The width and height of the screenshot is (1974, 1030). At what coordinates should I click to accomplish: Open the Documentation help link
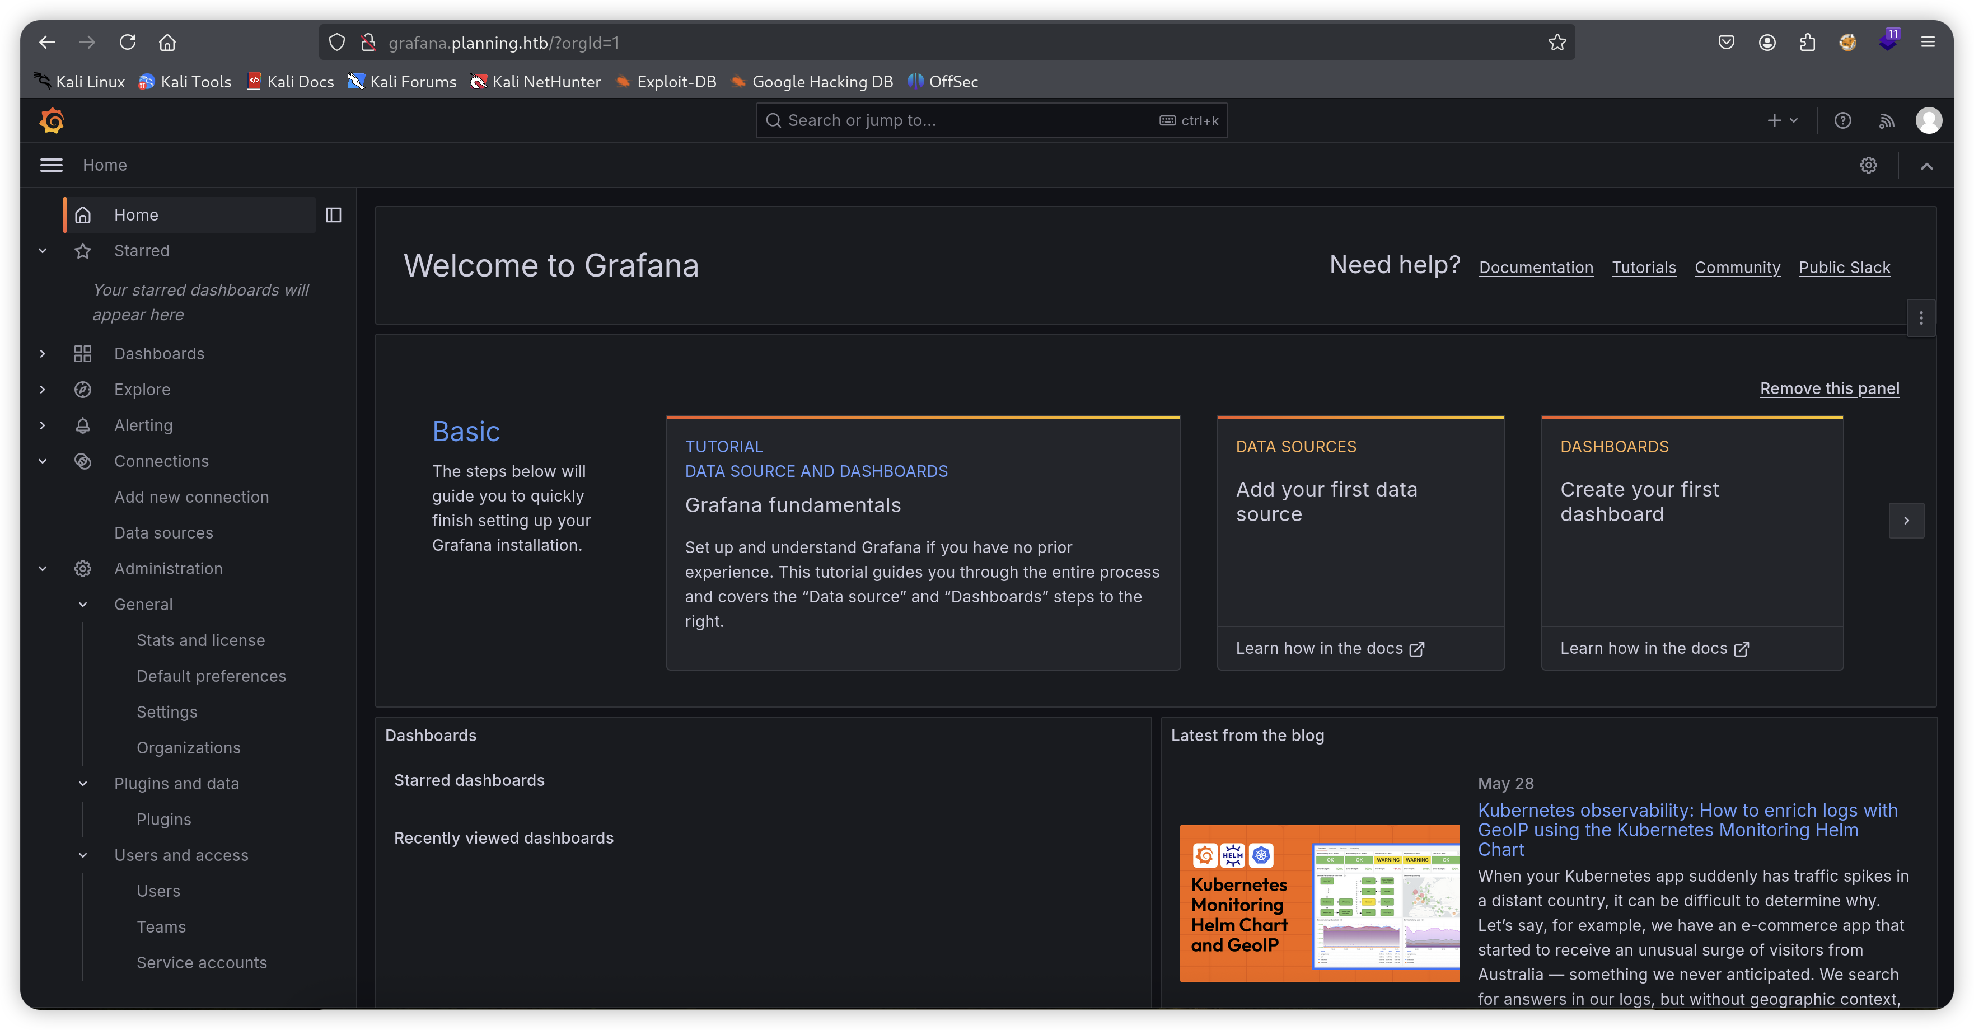tap(1536, 268)
